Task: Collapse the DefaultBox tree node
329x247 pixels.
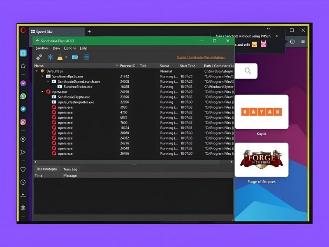Action: (37, 71)
